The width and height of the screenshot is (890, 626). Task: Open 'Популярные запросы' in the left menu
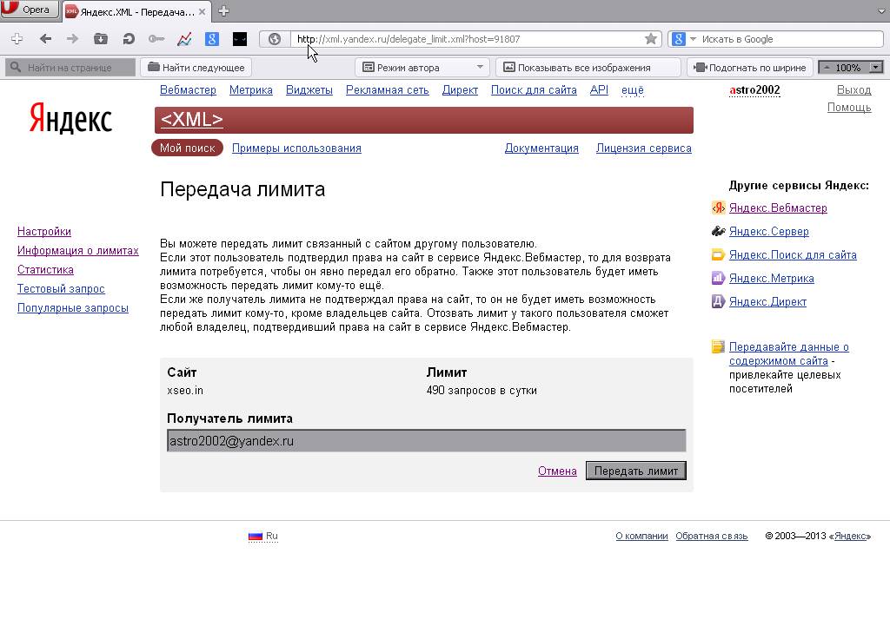coord(73,308)
